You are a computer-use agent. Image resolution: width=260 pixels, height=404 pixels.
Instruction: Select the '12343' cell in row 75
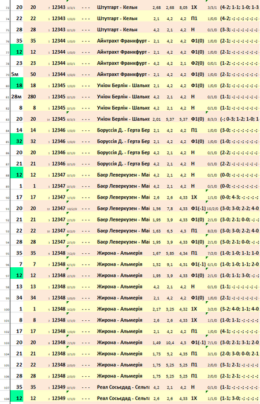pyautogui.click(x=58, y=29)
